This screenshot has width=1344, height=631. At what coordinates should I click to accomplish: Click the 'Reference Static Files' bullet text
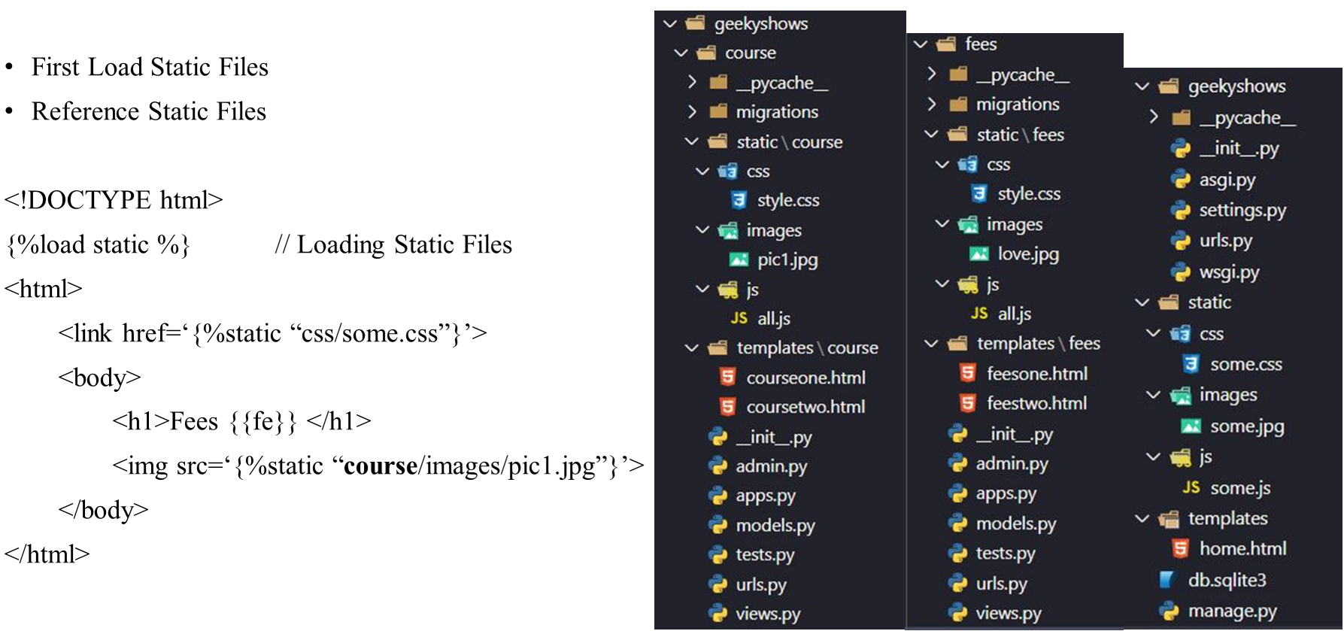click(x=149, y=111)
